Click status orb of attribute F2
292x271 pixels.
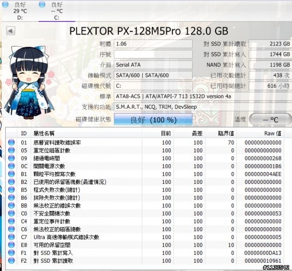click(11, 261)
